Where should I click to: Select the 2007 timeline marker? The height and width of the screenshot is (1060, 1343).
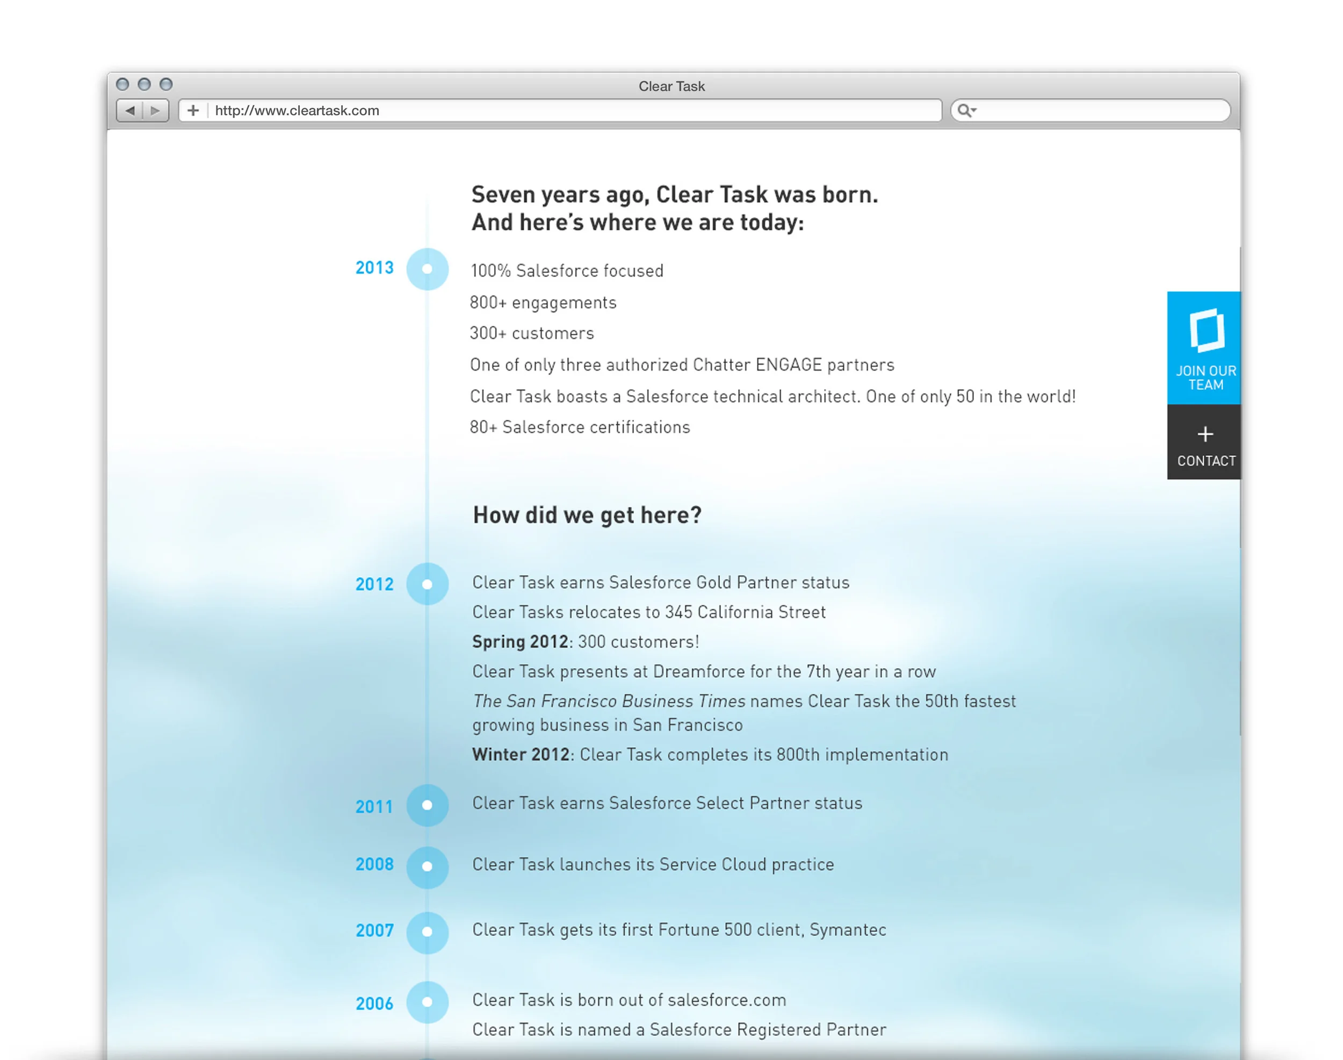tap(428, 932)
